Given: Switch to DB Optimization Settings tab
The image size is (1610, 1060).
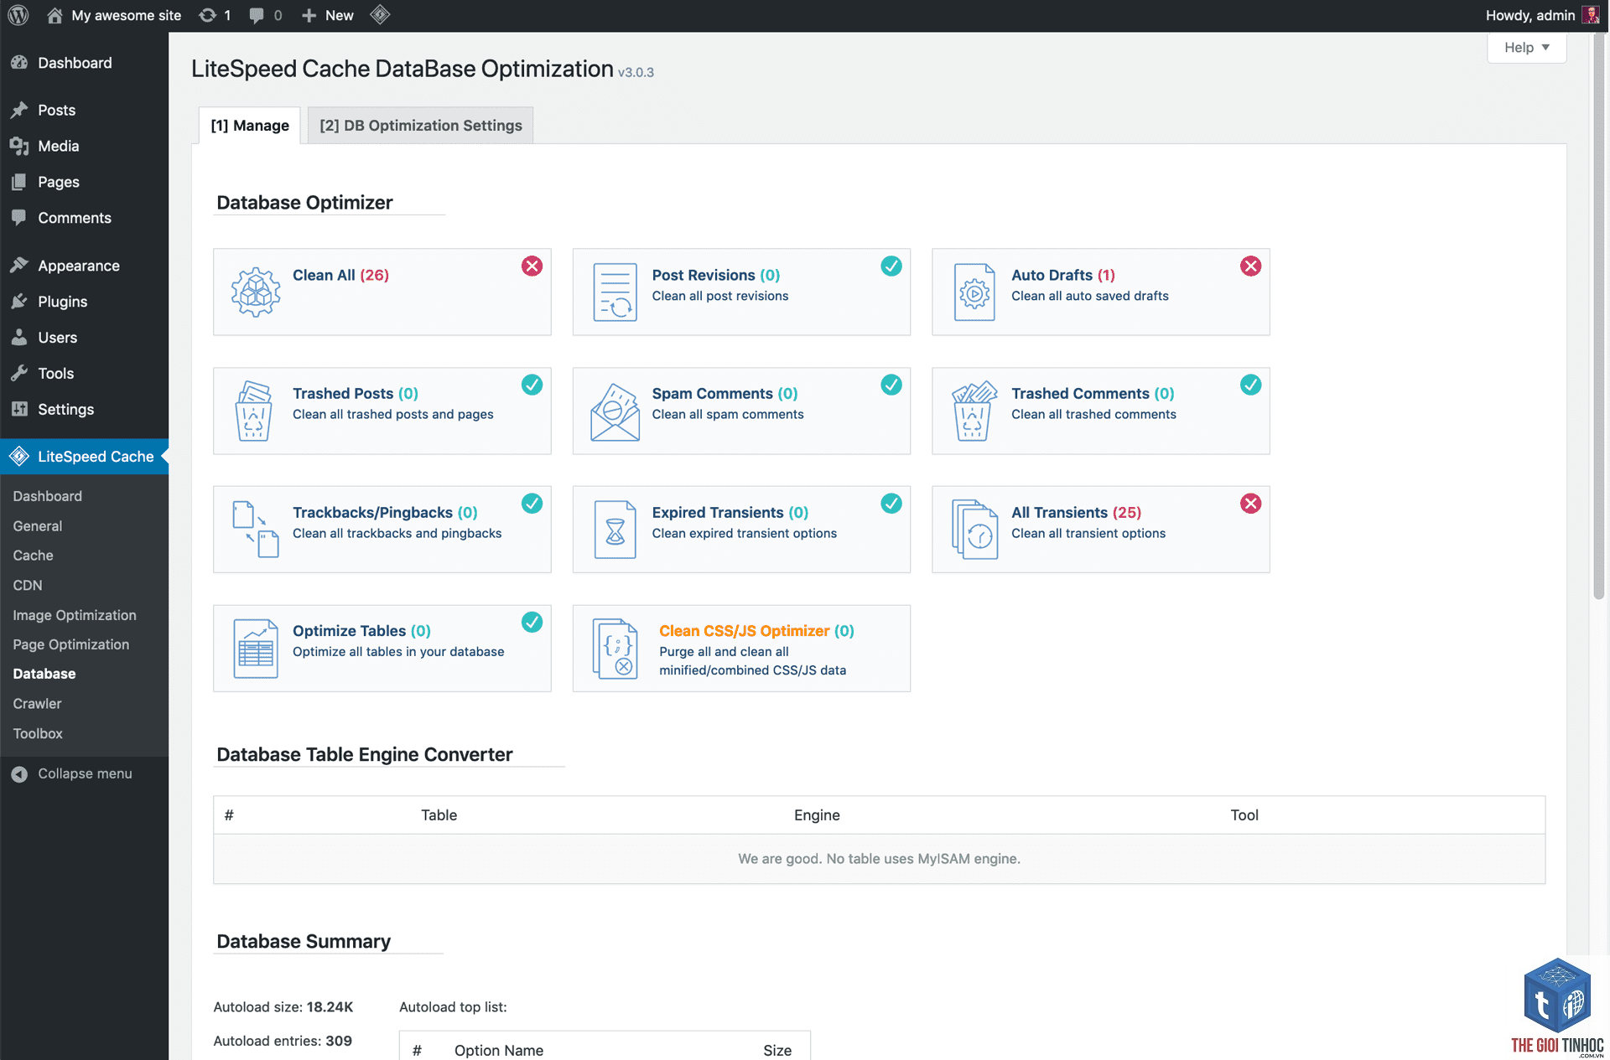Looking at the screenshot, I should pos(420,126).
